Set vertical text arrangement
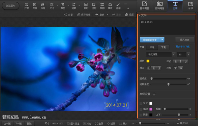Image resolution: width=198 pixels, height=126 pixels. point(181,68)
